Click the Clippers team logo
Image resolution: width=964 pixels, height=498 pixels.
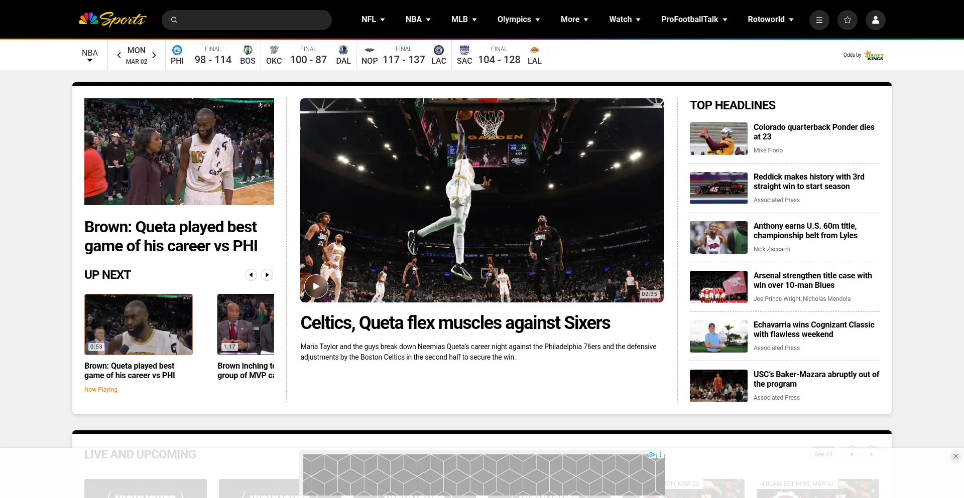coord(439,50)
